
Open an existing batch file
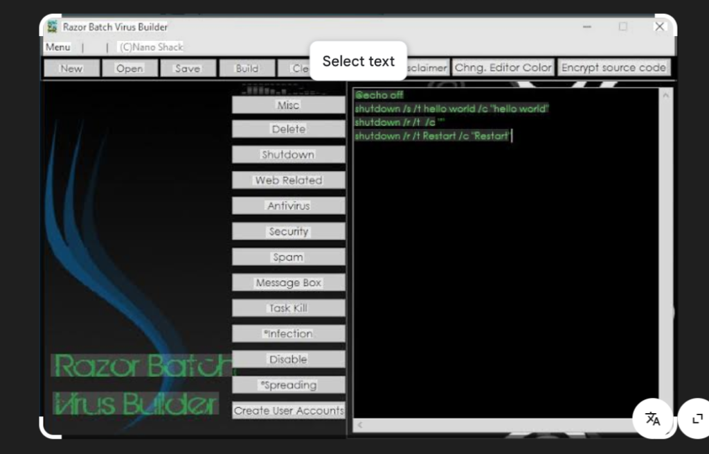[129, 67]
